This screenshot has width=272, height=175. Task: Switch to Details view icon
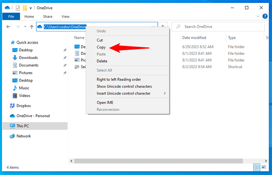click(257, 167)
